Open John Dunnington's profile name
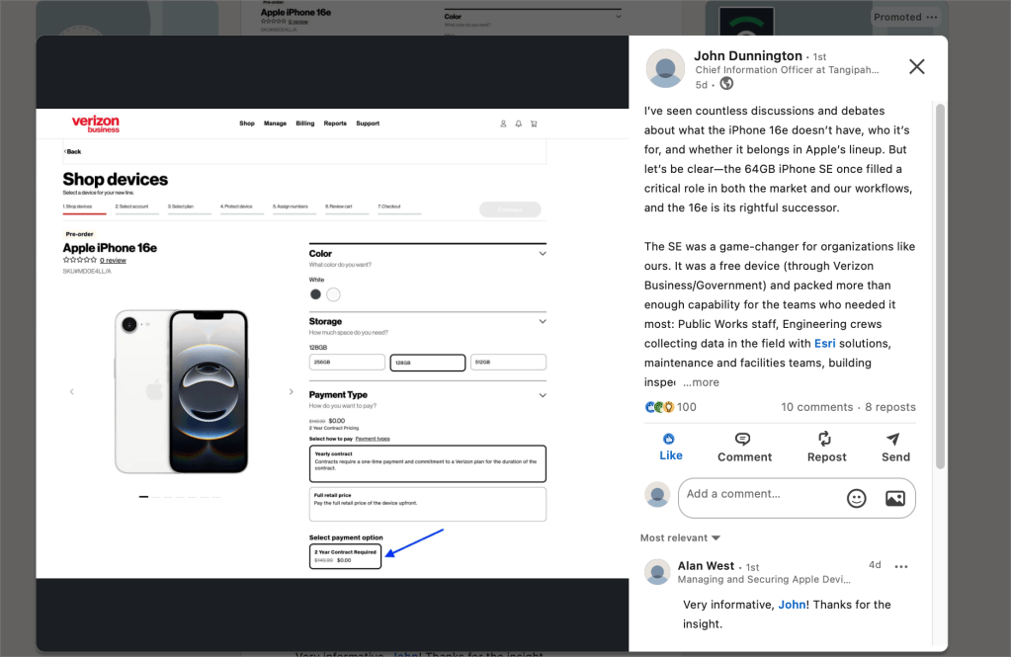The width and height of the screenshot is (1011, 657). [747, 55]
